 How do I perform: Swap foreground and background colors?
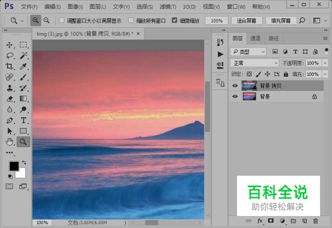click(24, 163)
